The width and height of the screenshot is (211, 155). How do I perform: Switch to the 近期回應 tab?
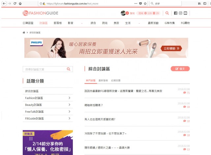tap(116, 80)
